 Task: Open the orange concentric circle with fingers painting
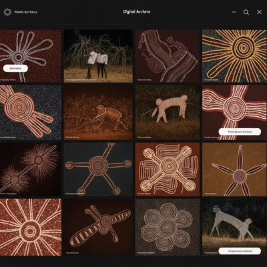tap(31, 112)
